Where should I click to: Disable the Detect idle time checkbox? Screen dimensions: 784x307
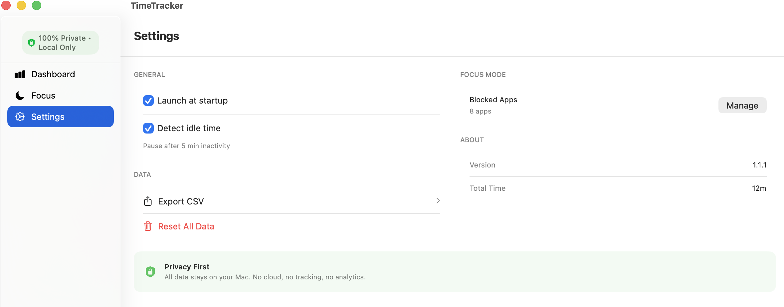tap(148, 128)
